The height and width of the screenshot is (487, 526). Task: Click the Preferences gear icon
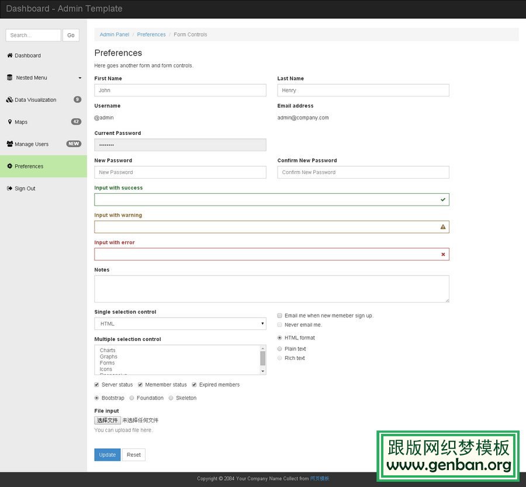coord(9,166)
